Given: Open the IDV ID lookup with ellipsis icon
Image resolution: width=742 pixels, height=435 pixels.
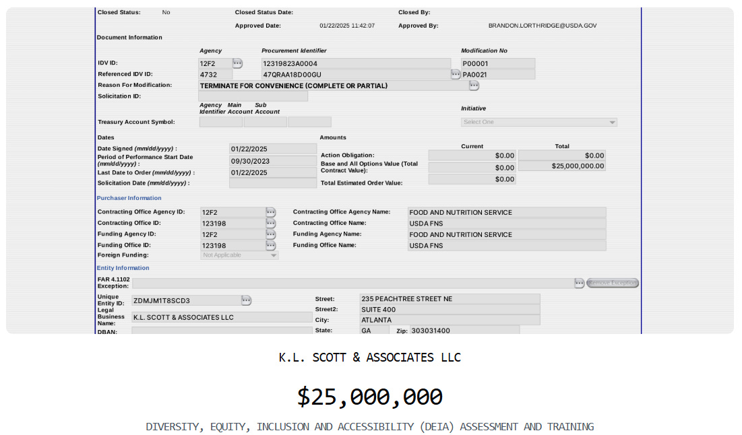Looking at the screenshot, I should click(237, 63).
